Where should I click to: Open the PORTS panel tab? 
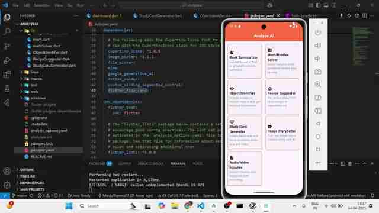197,163
